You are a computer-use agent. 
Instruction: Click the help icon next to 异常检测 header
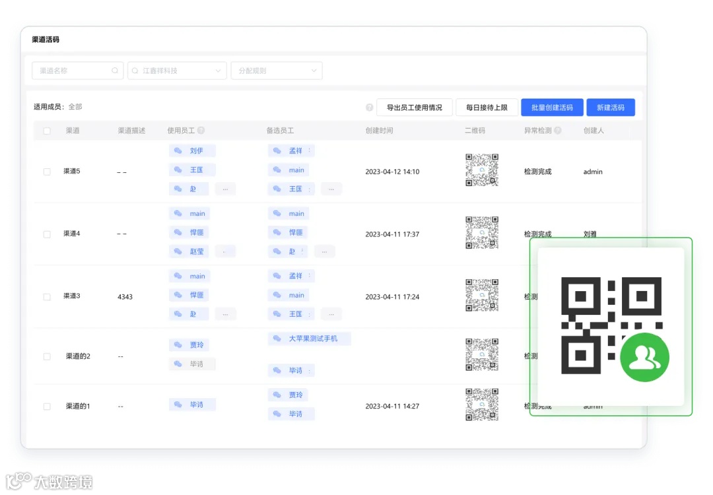click(557, 131)
